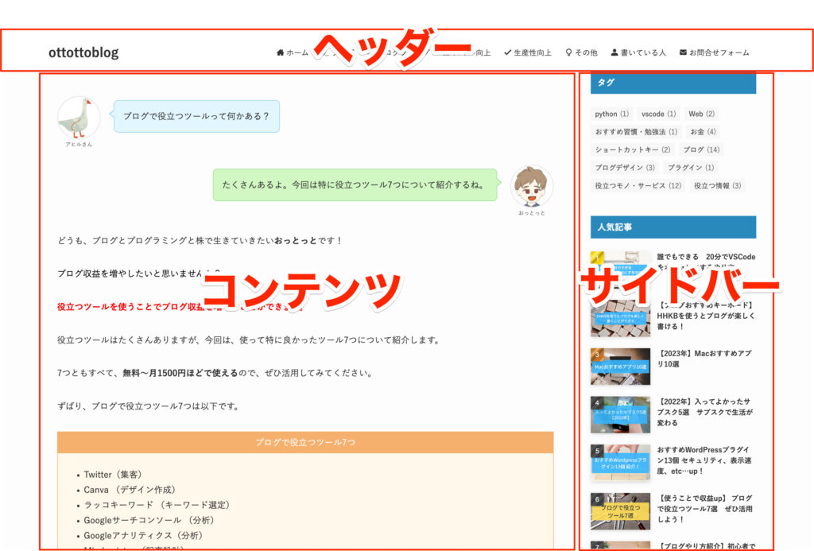Click the boy avatar labeled おっとっと
814x551 pixels.
(x=532, y=186)
